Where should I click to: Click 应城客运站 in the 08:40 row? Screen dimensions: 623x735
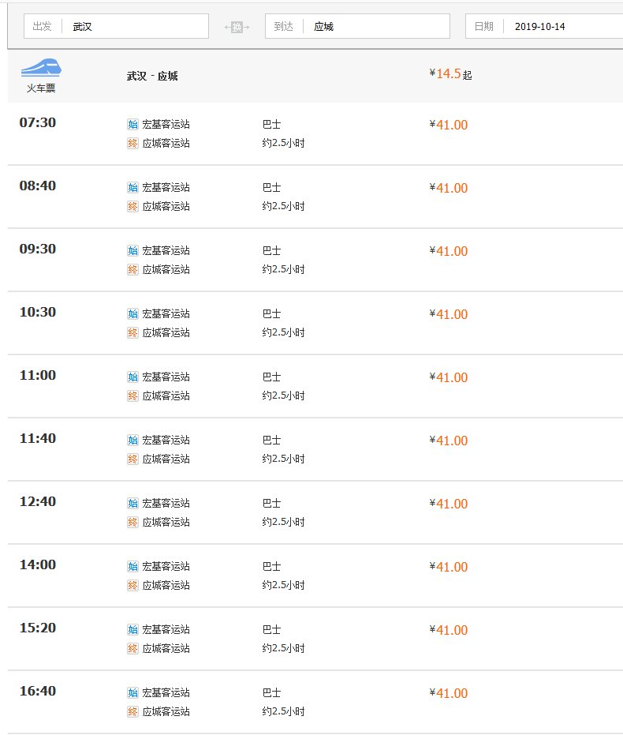pyautogui.click(x=166, y=206)
